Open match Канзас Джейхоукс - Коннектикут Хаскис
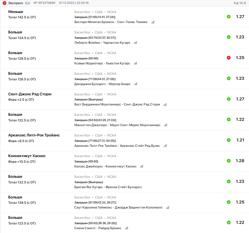 106,166
